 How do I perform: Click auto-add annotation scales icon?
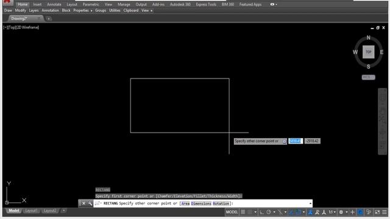(x=317, y=212)
